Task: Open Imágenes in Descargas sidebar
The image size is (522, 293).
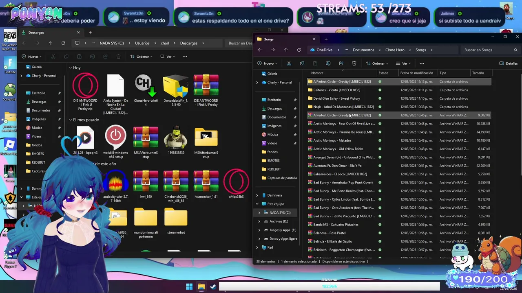Action: coord(39,119)
